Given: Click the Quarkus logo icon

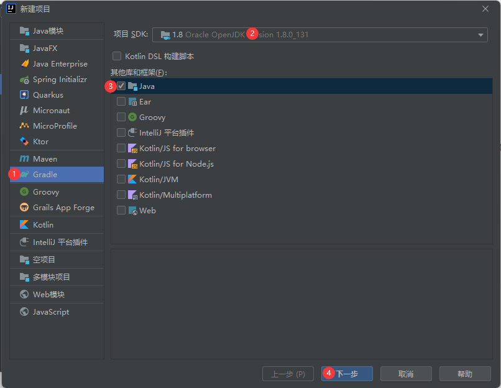Looking at the screenshot, I should click(x=24, y=95).
